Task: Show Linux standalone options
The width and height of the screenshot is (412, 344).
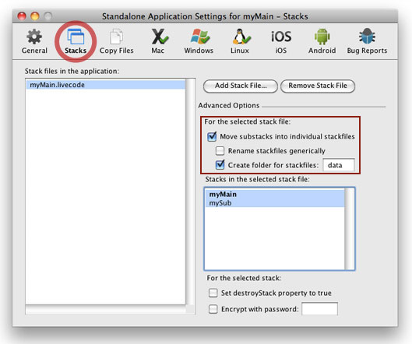Action: (x=240, y=41)
